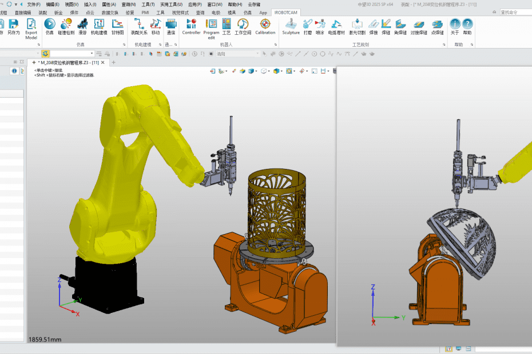Add a new document tab with plus
This screenshot has height=354, width=532.
click(114, 62)
